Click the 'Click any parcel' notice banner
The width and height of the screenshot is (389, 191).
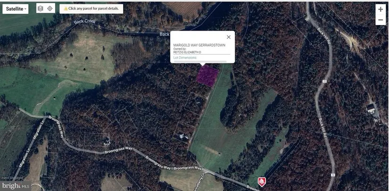[x=91, y=8]
